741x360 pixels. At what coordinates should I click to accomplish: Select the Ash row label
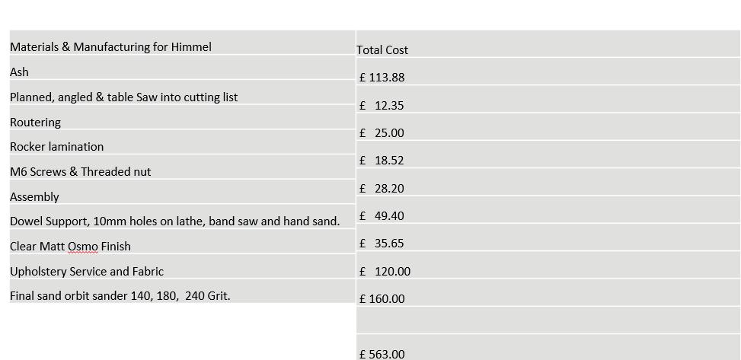pyautogui.click(x=183, y=68)
